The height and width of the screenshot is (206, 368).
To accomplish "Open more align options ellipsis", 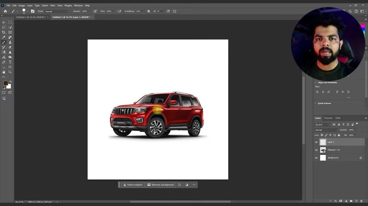I will [349, 97].
